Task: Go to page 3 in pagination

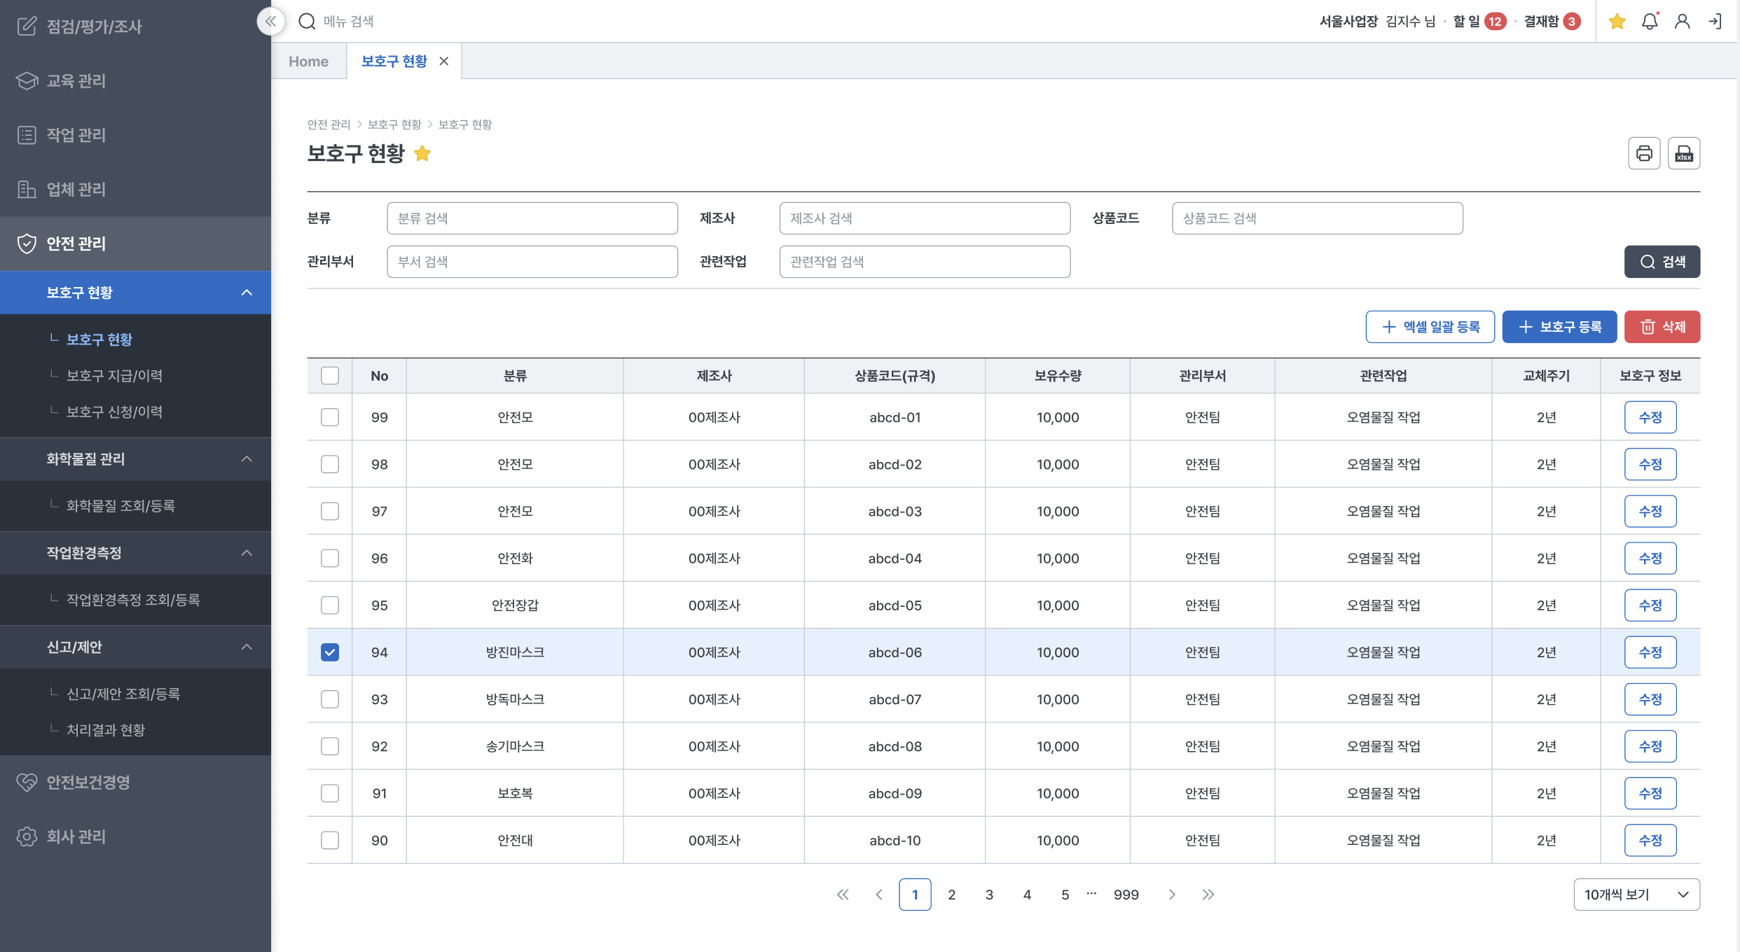Action: (989, 895)
